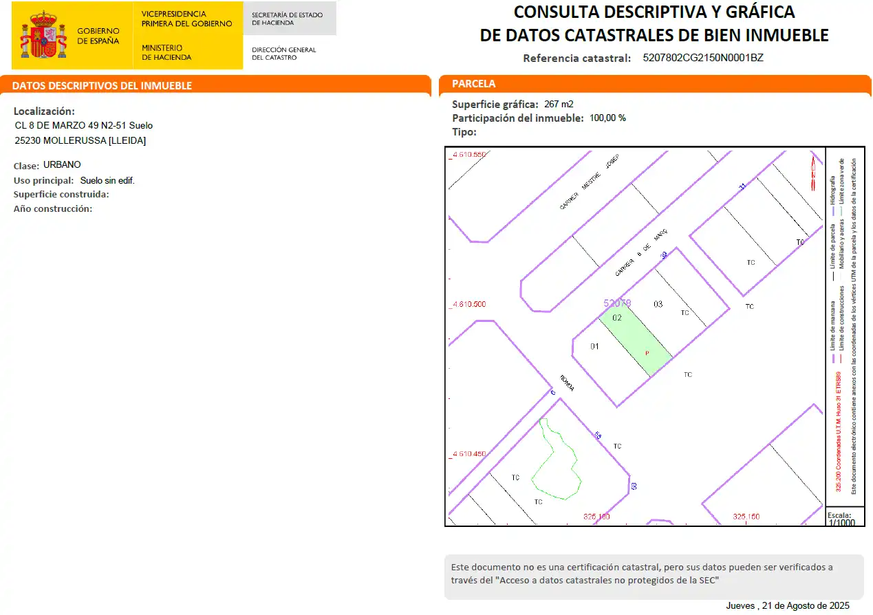Click the vertical map legend panel
Image resolution: width=873 pixels, height=615 pixels.
[845, 327]
